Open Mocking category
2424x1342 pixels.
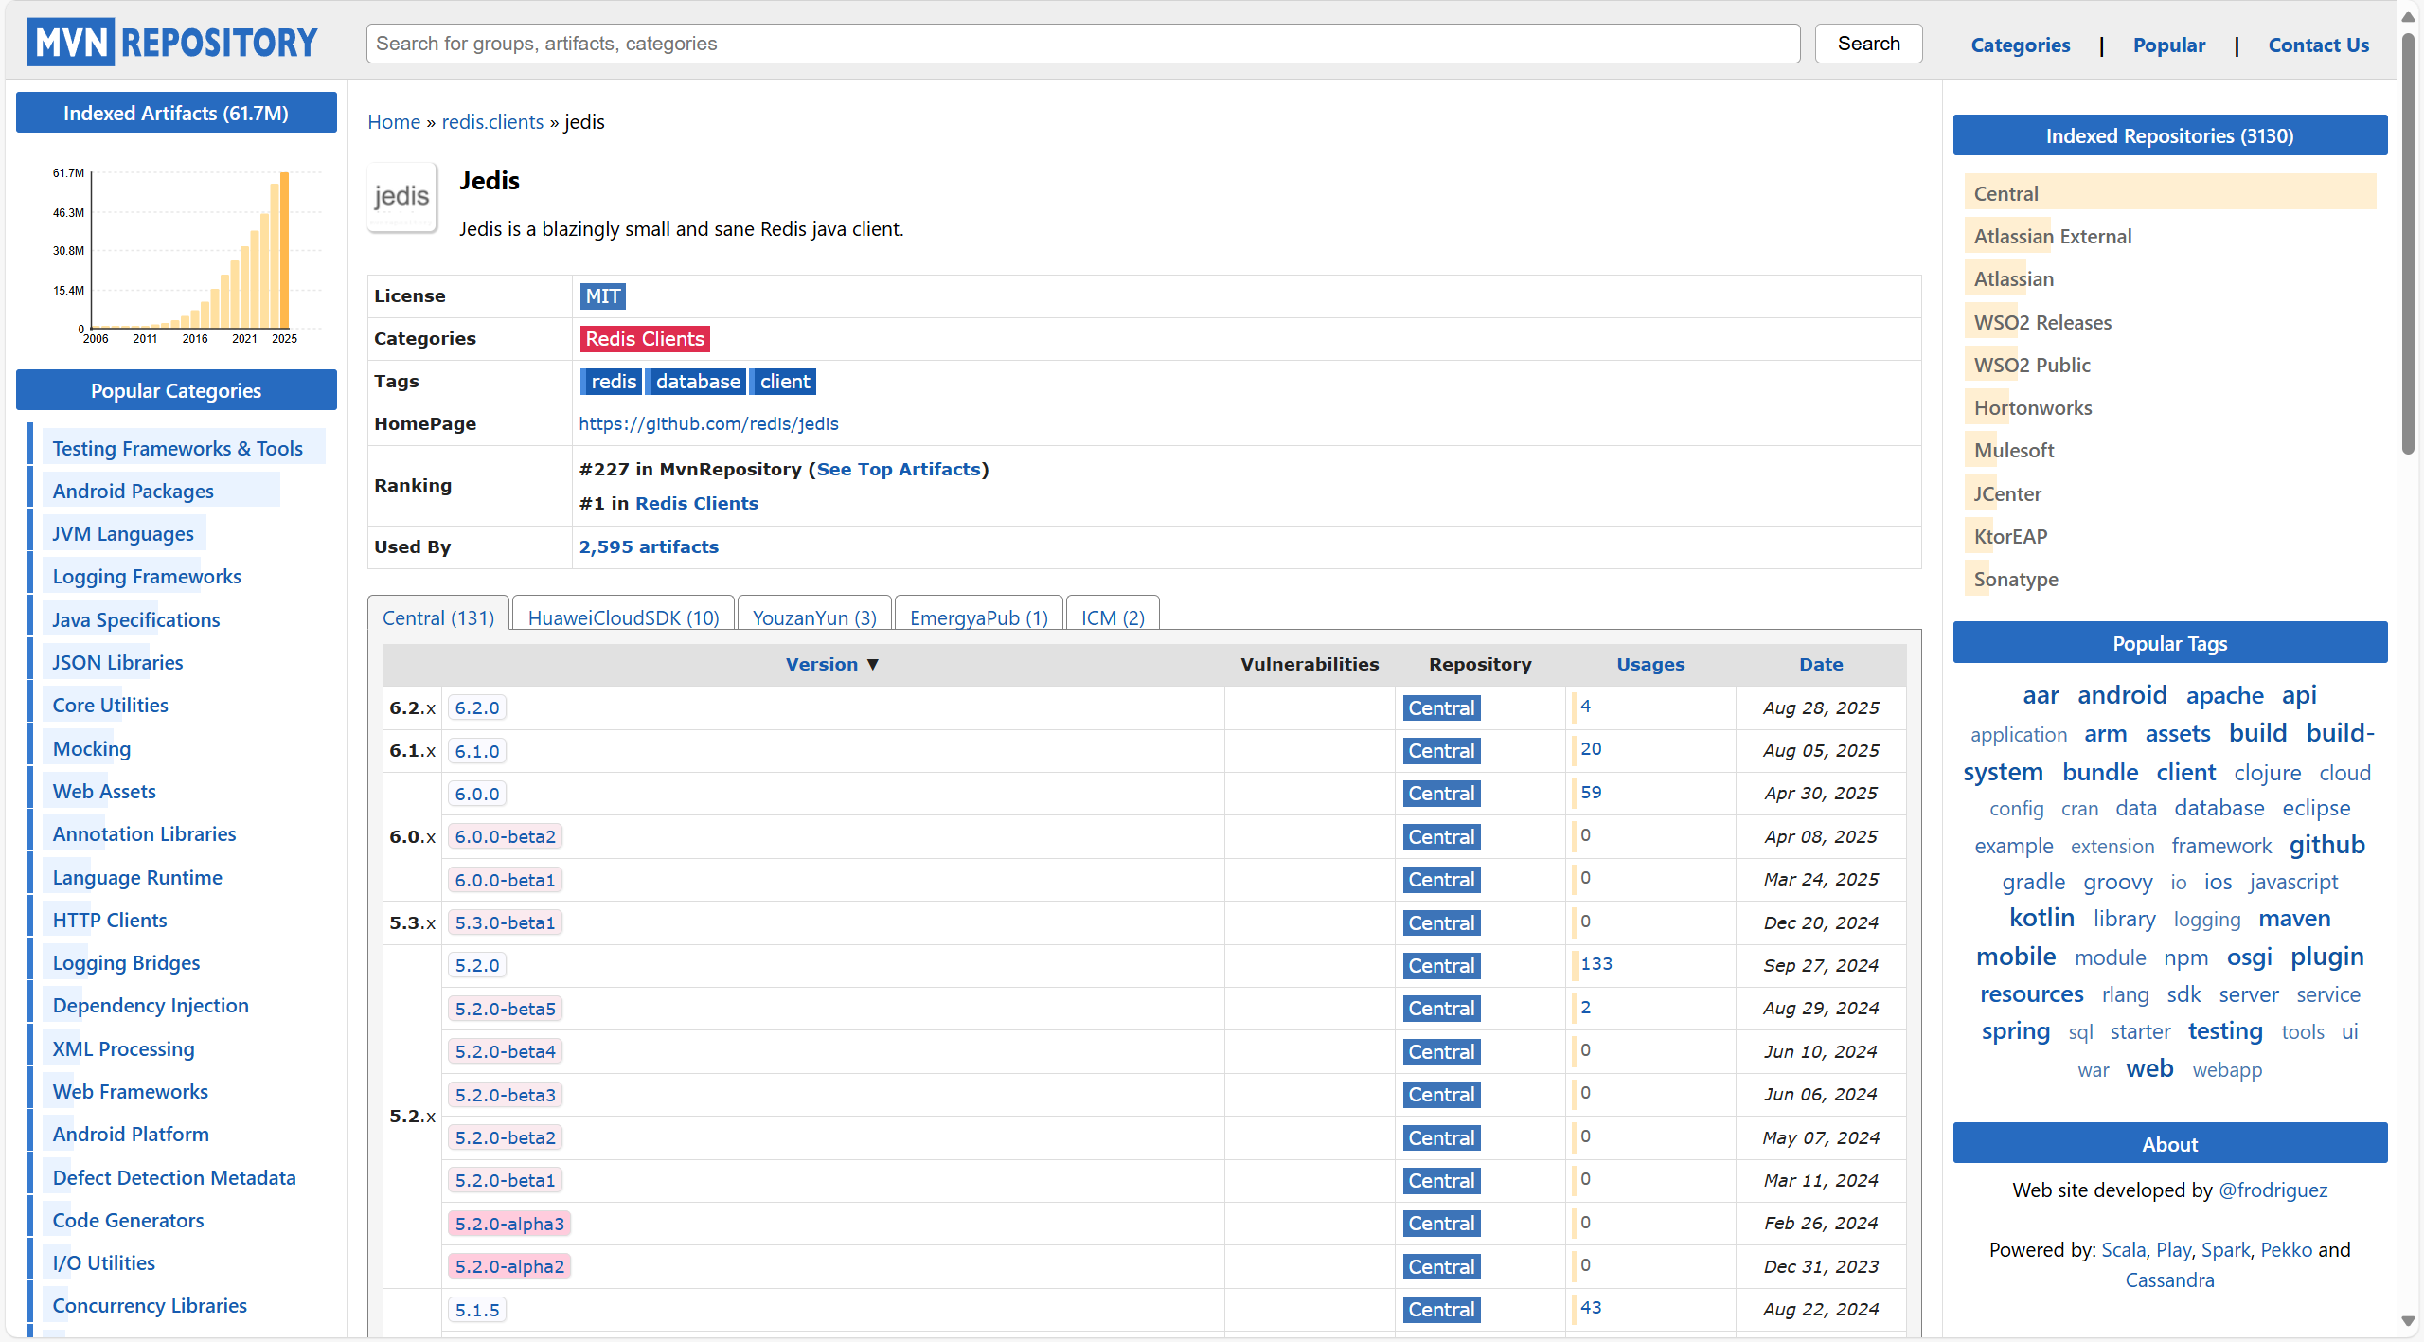pyautogui.click(x=91, y=749)
